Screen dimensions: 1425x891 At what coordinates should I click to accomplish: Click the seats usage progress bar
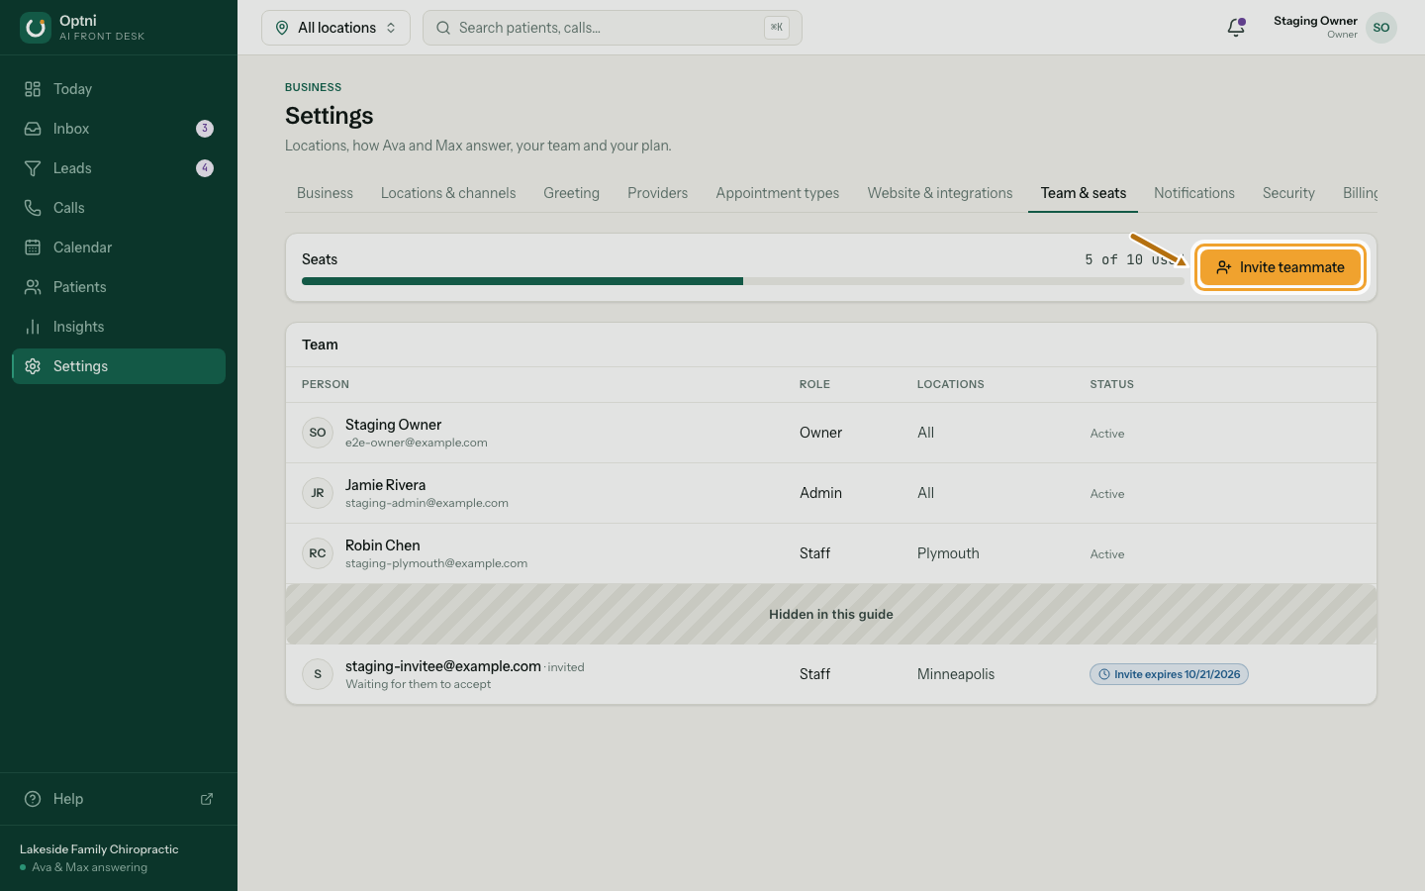click(743, 281)
